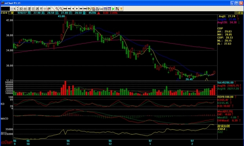This screenshot has height=146, width=244.
Task: Click the list icon beside the number 5
Action: coord(12,9)
